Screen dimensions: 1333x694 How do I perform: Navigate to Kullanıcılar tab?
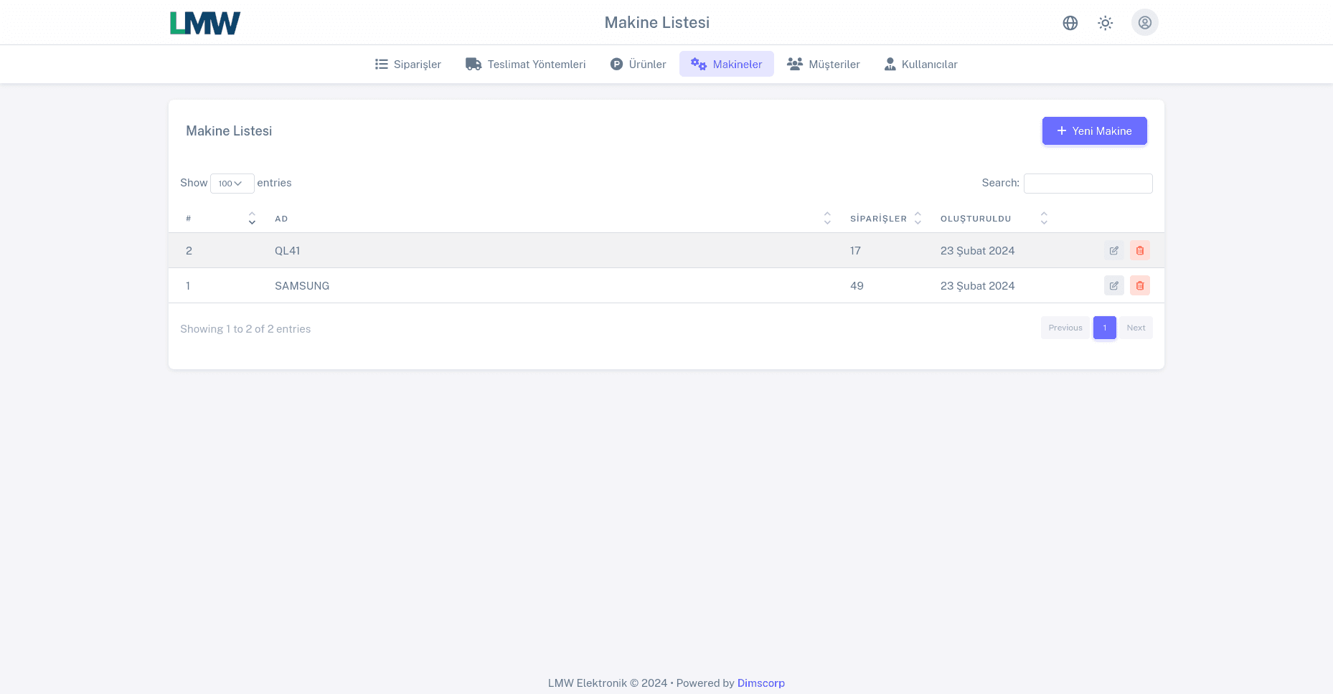pyautogui.click(x=920, y=65)
